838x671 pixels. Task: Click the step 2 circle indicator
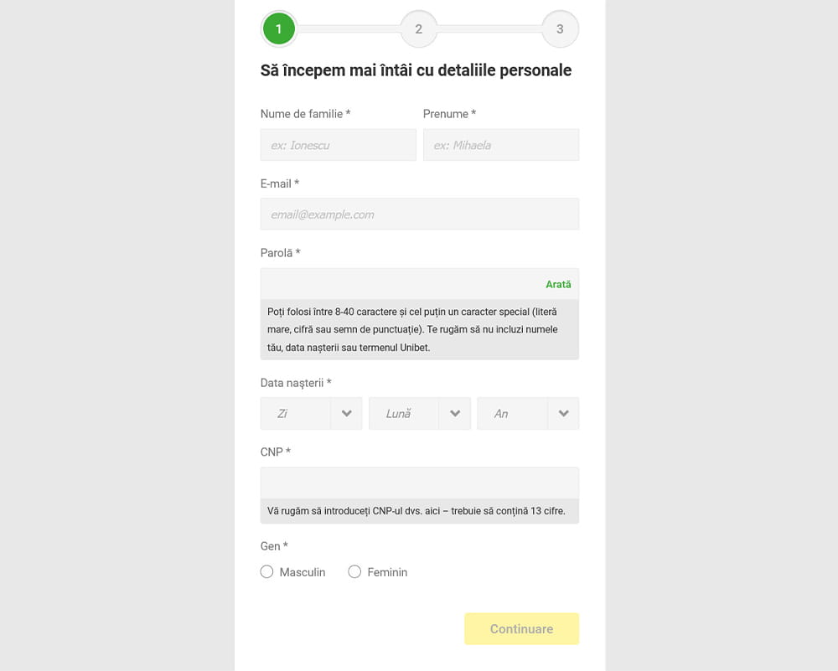tap(418, 28)
